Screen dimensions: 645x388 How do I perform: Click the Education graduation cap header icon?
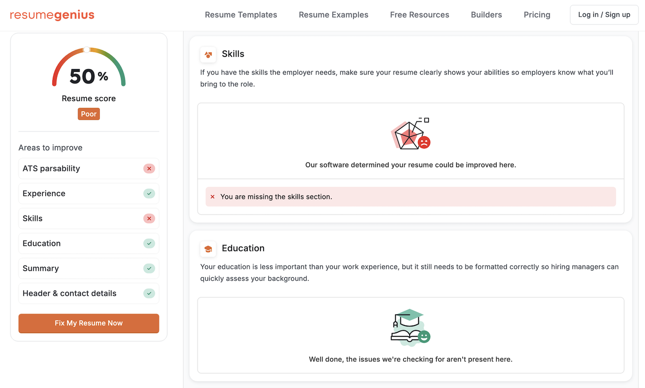(208, 249)
